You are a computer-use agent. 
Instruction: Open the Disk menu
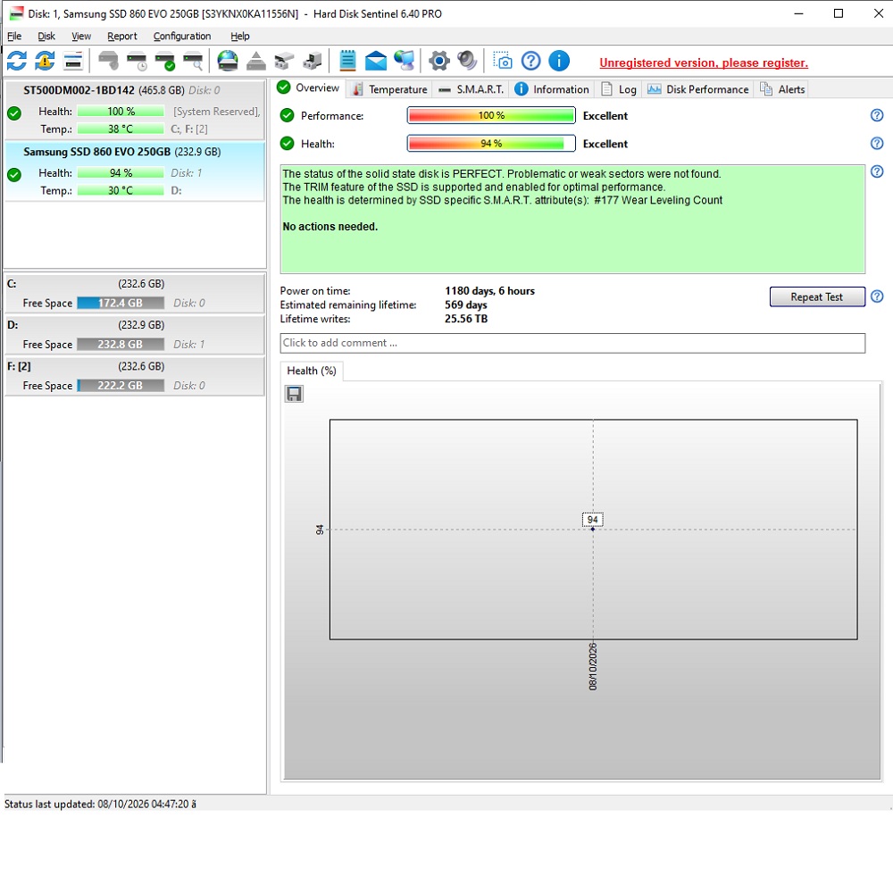coord(46,36)
